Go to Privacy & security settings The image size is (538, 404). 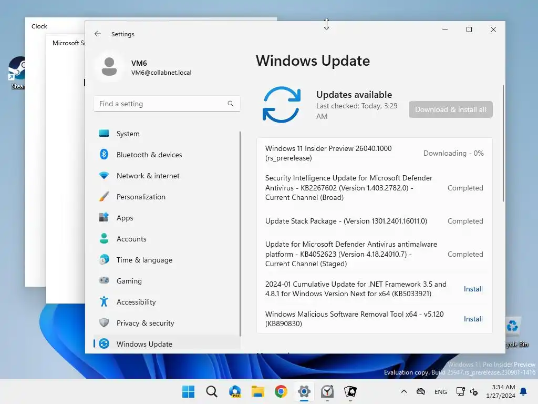[167, 323]
